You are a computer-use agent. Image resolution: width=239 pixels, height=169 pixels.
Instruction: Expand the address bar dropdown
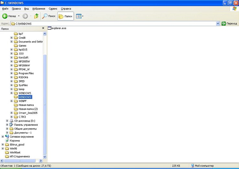[218, 24]
